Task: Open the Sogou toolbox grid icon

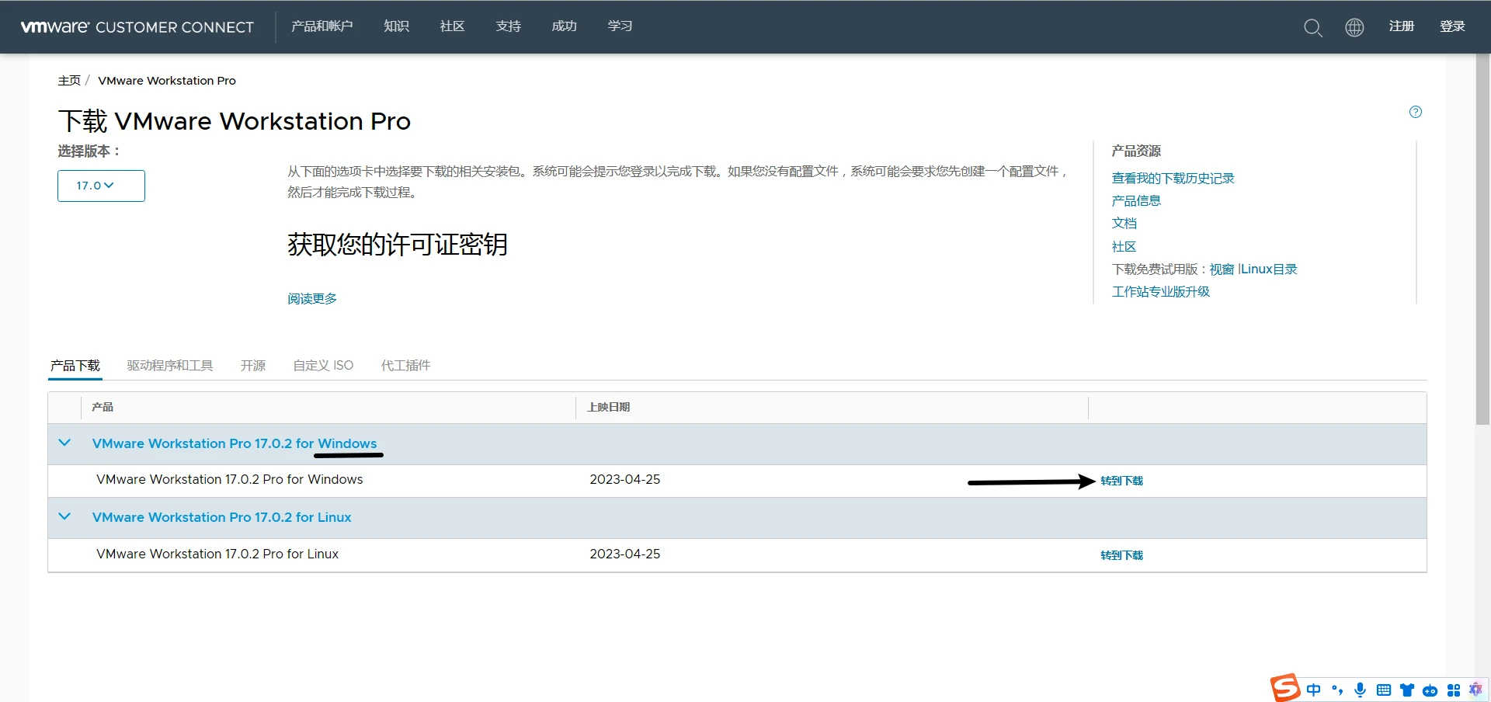Action: pyautogui.click(x=1454, y=690)
